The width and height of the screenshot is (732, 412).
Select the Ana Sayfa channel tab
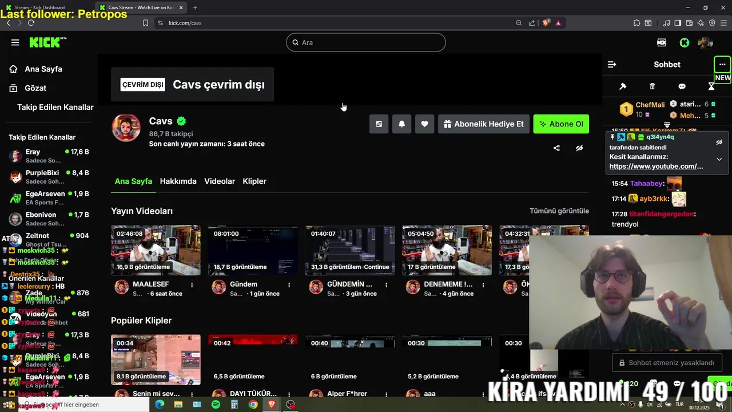pos(133,181)
